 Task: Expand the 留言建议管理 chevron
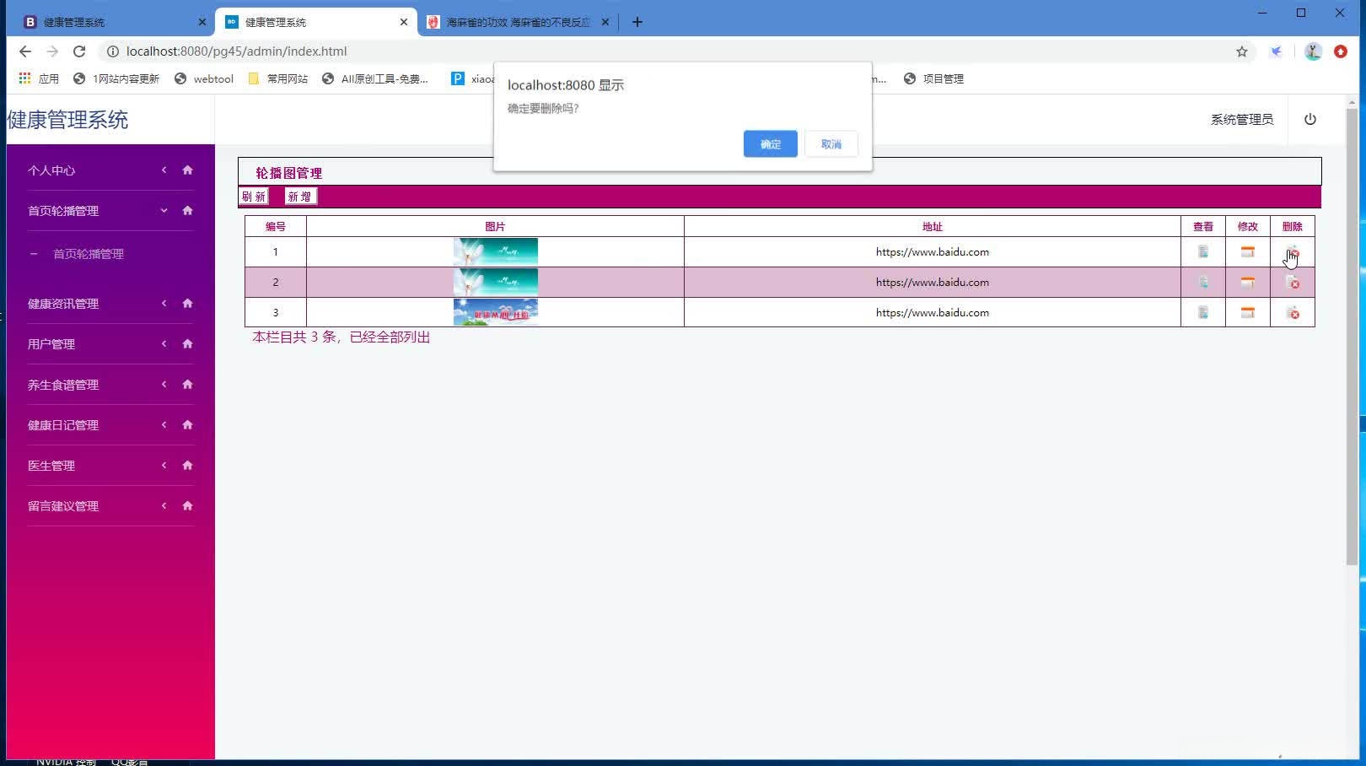(x=164, y=505)
